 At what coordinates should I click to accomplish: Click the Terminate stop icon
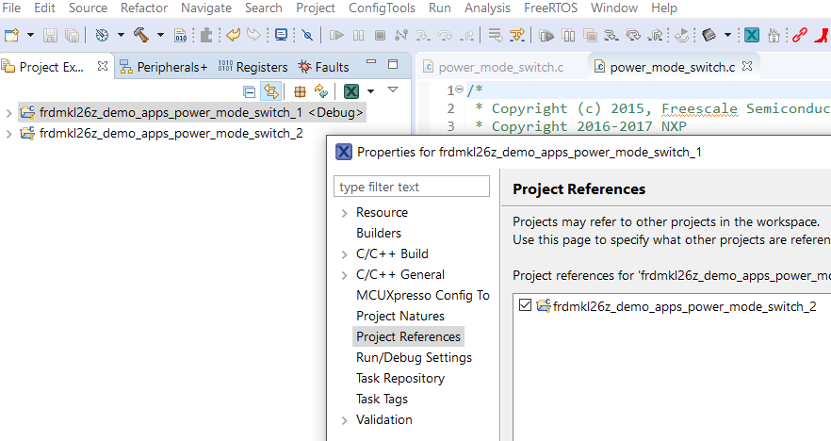tap(380, 36)
